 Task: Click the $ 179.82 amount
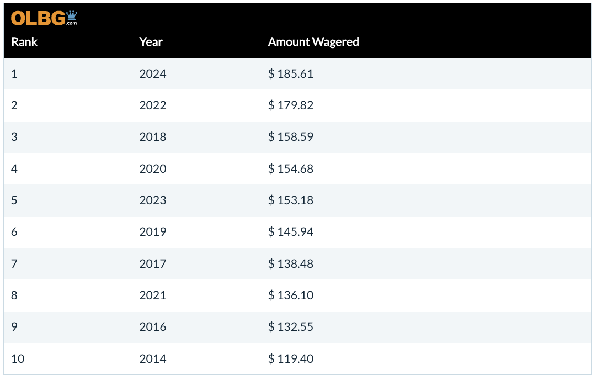click(291, 105)
